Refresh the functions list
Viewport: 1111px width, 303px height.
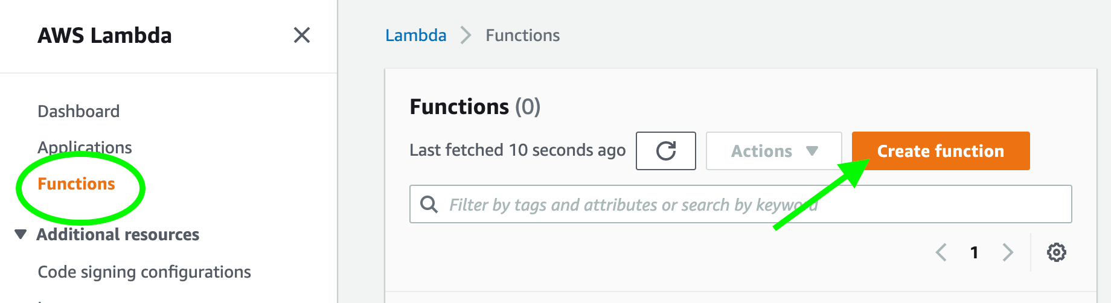[x=665, y=151]
